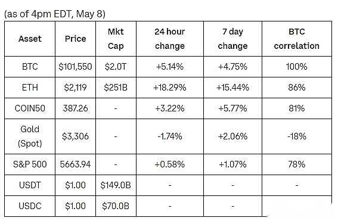Click the S&P 500 price 5663.94
Screen dimensions: 338x224
pos(75,164)
